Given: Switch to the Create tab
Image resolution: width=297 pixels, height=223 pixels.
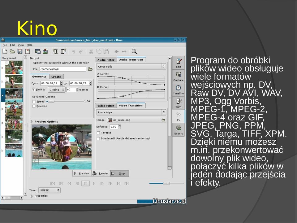Looking at the screenshot, I should (x=56, y=77).
